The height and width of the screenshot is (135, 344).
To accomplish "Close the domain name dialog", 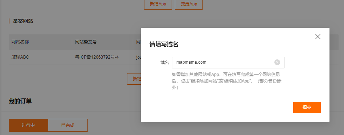I will [318, 37].
